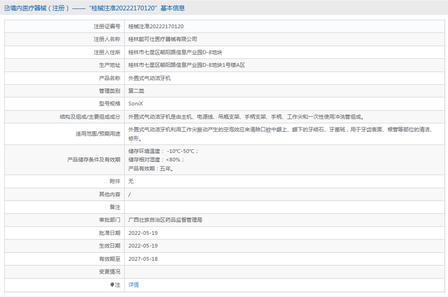Select product name 外置式气动洁牙机
The image size is (448, 297).
[x=150, y=78]
